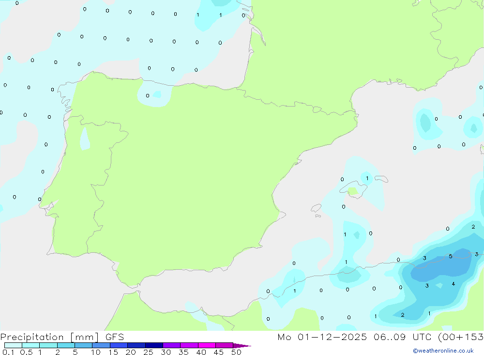This screenshot has width=484, height=355.
Task: Click the legend tick label '50'
Action: 236,352
